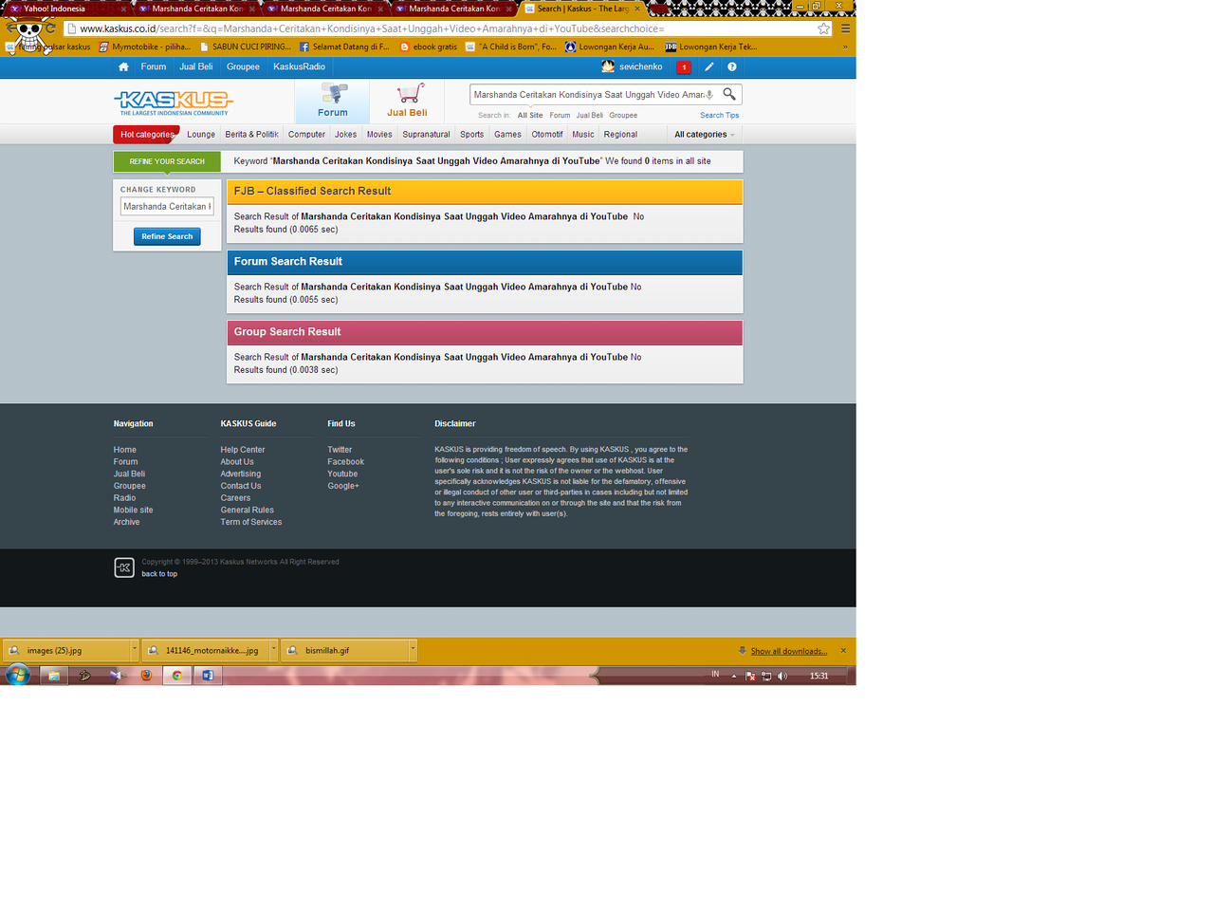Open the Twitter footer link
The width and height of the screenshot is (1214, 911).
pyautogui.click(x=340, y=450)
